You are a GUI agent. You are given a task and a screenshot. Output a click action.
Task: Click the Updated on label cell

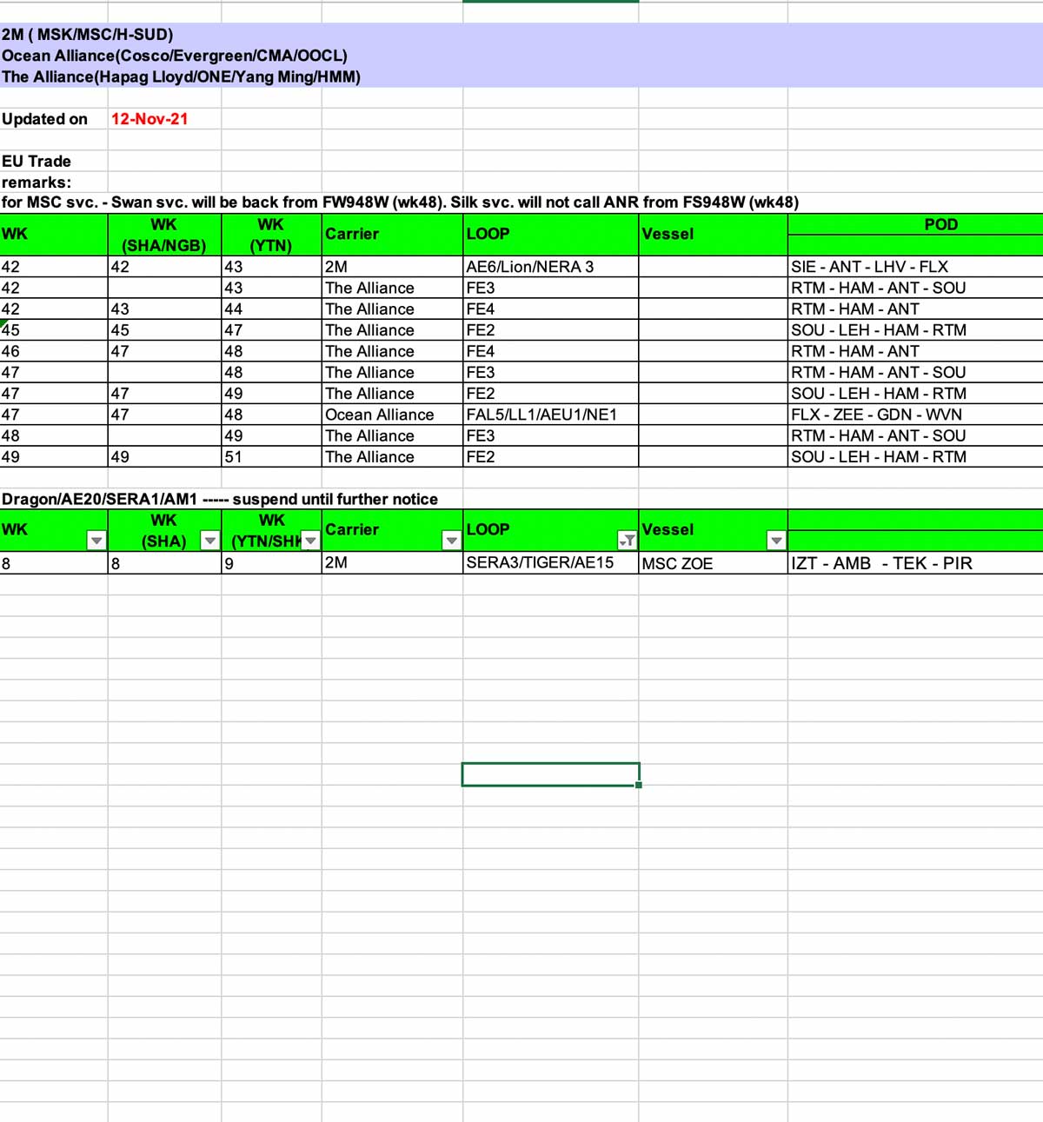point(45,119)
